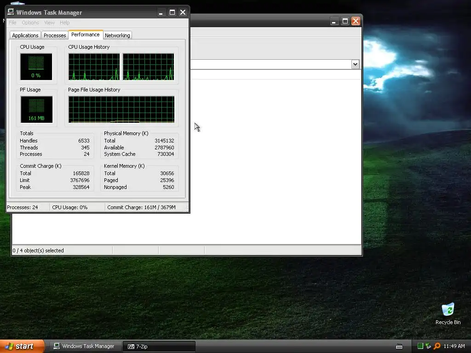
Task: Click Physical Memory Available 2787960
Action: (x=164, y=148)
